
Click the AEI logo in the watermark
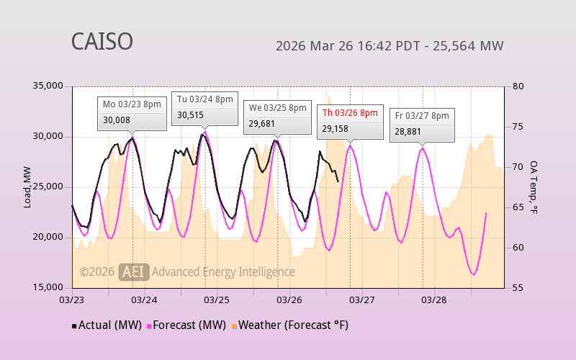tap(133, 271)
